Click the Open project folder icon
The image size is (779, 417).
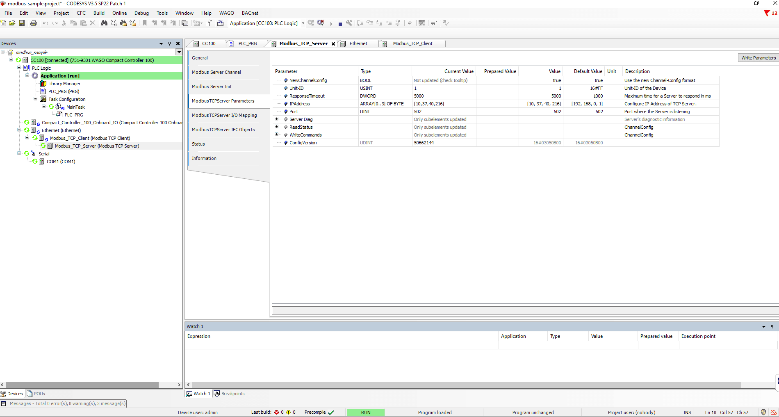click(x=12, y=23)
